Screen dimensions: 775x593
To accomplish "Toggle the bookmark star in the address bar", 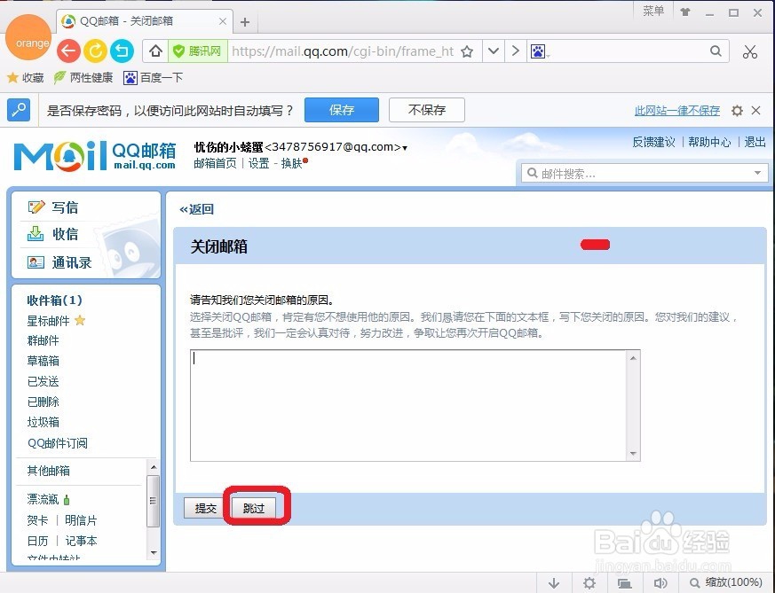I will [x=468, y=51].
